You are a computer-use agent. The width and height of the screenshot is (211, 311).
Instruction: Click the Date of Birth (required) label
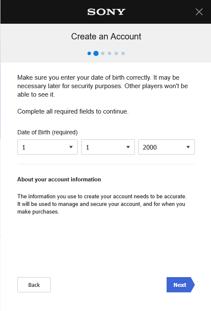coord(47,132)
